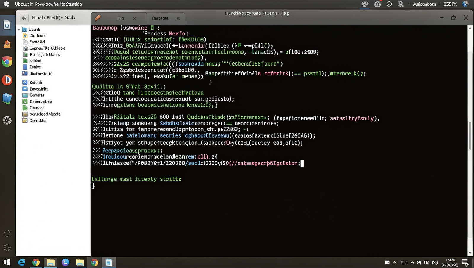Show hidden tray icons chevron
Image resolution: width=474 pixels, height=268 pixels.
click(395, 262)
